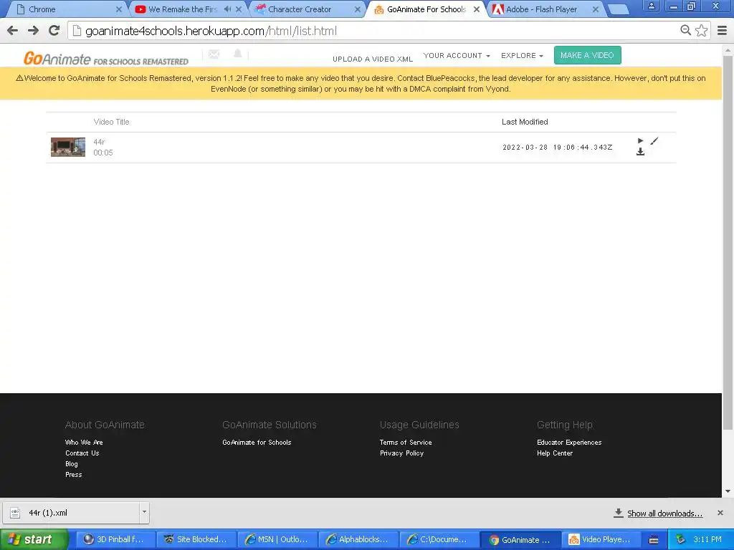
Task: Open the Help Center link
Action: tap(555, 453)
